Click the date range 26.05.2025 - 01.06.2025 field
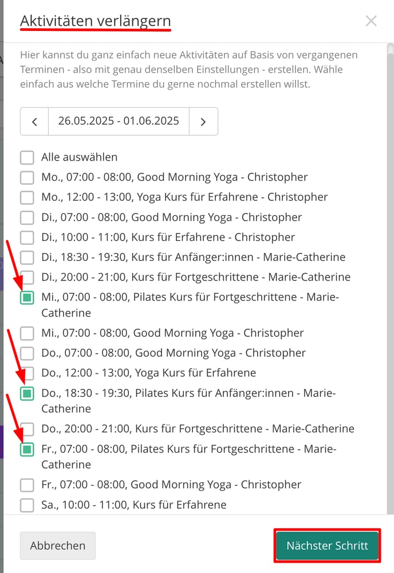The width and height of the screenshot is (394, 573). pos(119,122)
